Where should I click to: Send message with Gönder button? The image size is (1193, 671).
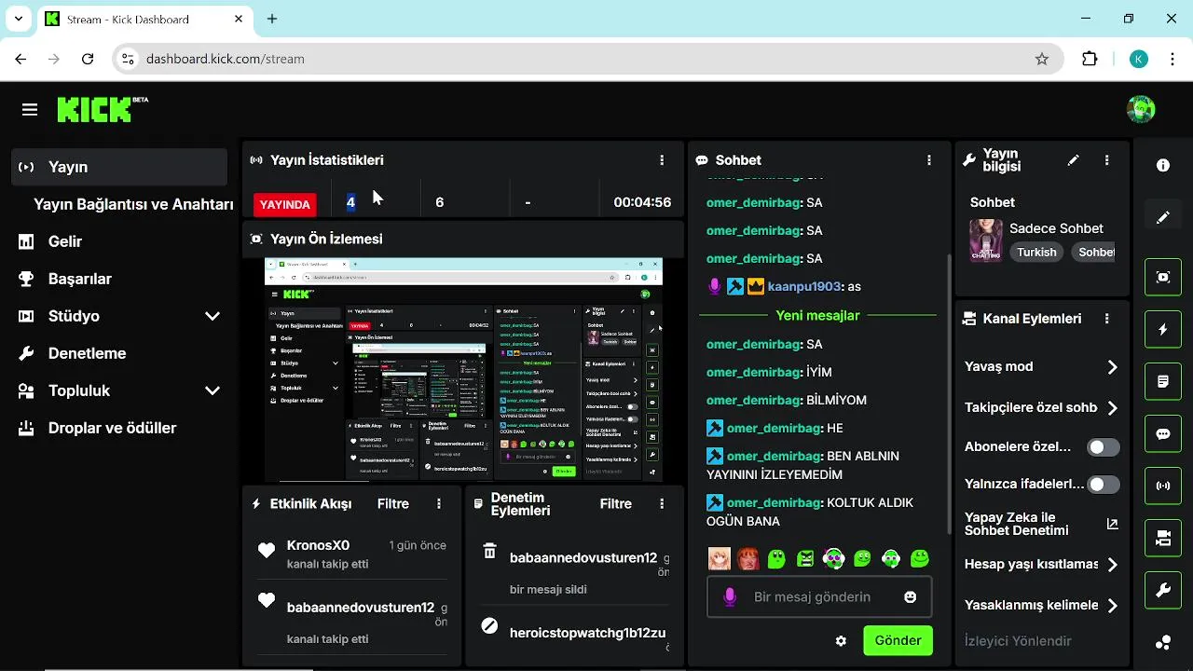tap(898, 640)
